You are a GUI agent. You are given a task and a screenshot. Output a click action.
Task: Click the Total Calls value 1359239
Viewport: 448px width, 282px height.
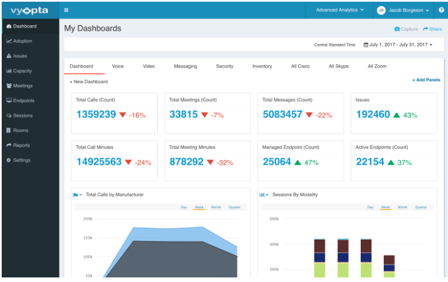pos(96,115)
